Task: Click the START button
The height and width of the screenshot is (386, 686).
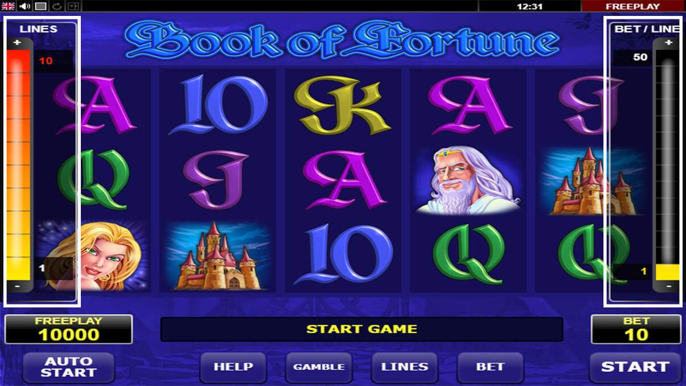Action: pyautogui.click(x=635, y=367)
